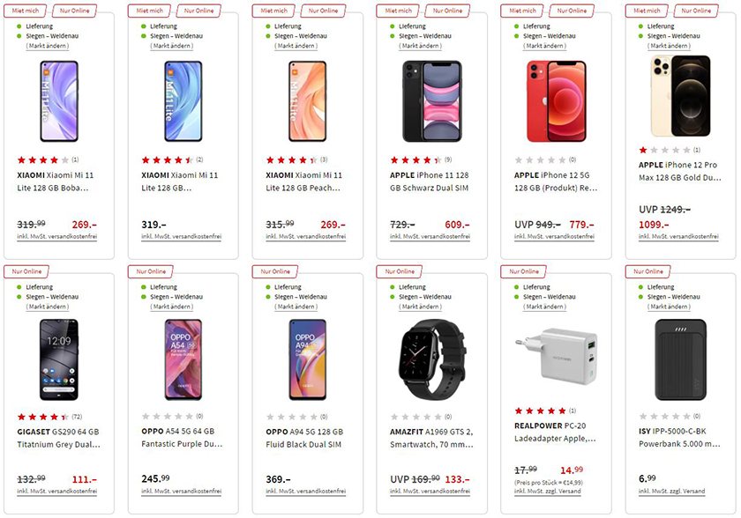Click the red iPhone 12 5G product photo
Screen dimensions: 741x518
pos(556,100)
